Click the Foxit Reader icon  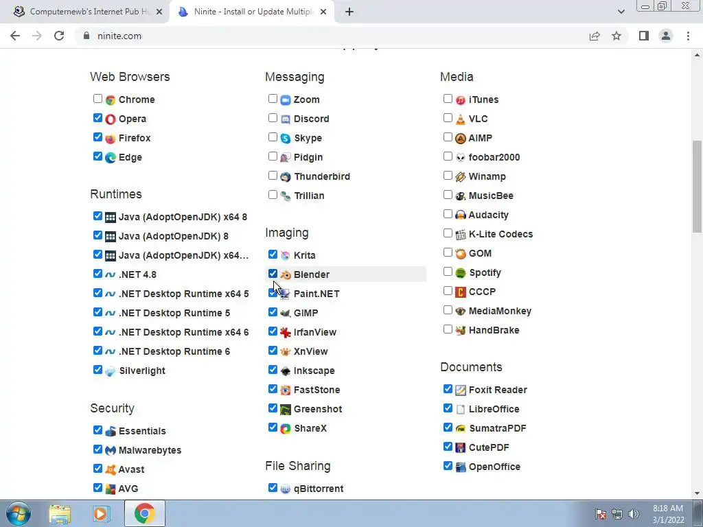[x=461, y=390]
